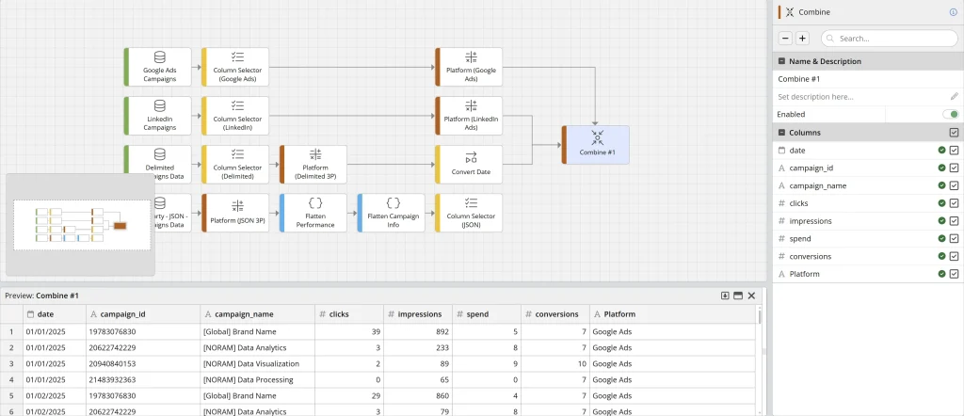
Task: Click the Set description here field
Action: pyautogui.click(x=860, y=97)
